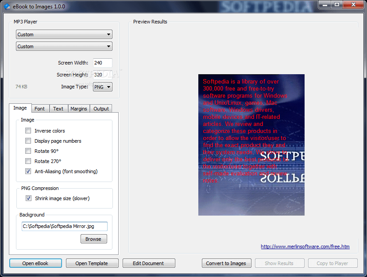This screenshot has height=277, width=367.
Task: Uncheck Shrink image size option
Action: click(28, 198)
